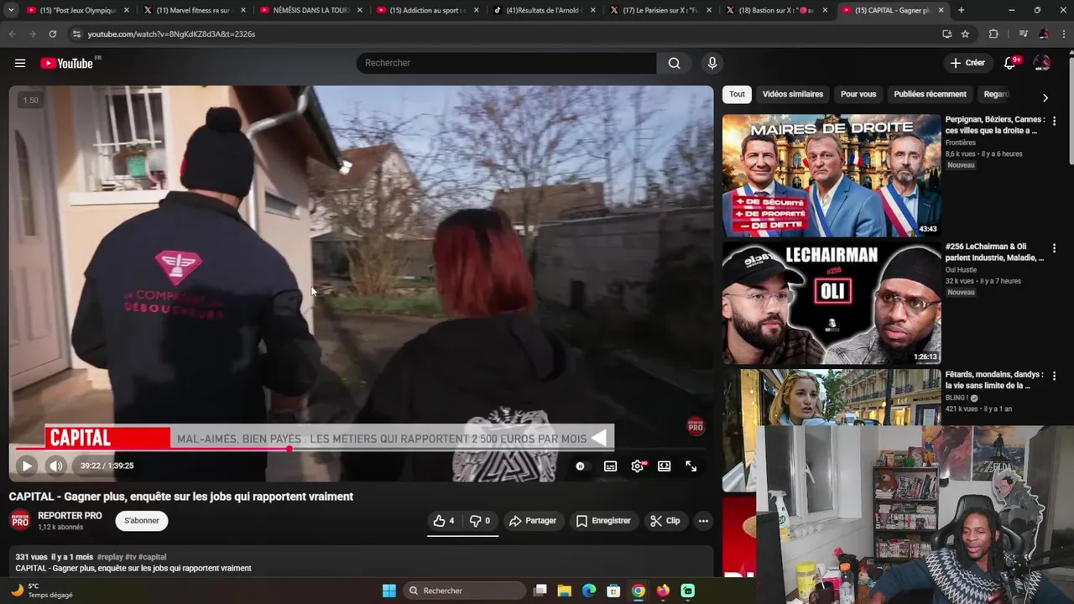This screenshot has width=1074, height=604.
Task: Open player settings gear
Action: (638, 466)
